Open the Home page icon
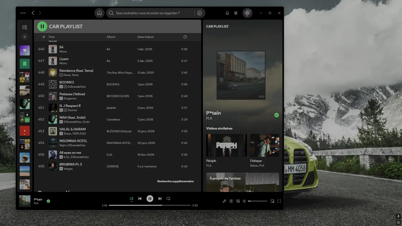This screenshot has height=226, width=402. tap(99, 13)
